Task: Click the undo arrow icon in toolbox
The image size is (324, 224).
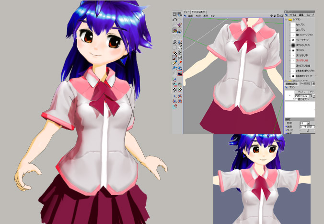Action: [x=175, y=20]
